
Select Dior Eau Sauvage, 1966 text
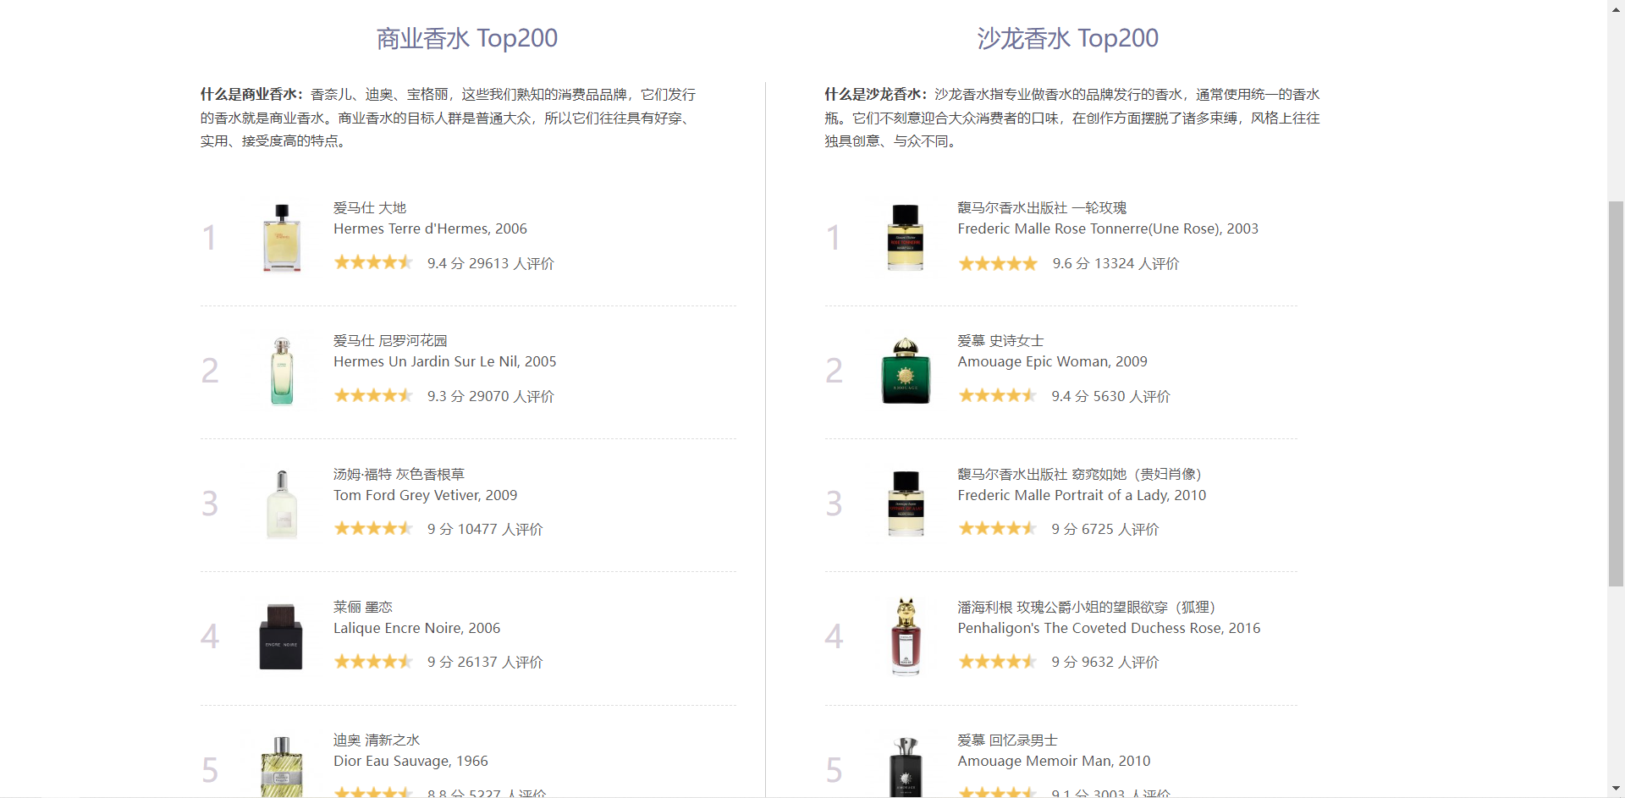(410, 762)
